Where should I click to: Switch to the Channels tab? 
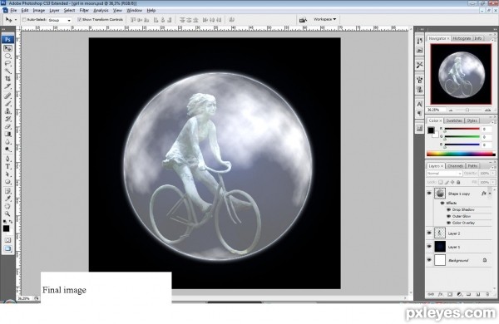coord(455,166)
